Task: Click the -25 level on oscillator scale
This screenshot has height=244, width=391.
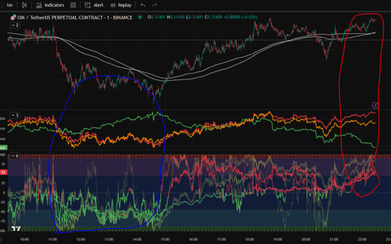Action: (x=3, y=202)
